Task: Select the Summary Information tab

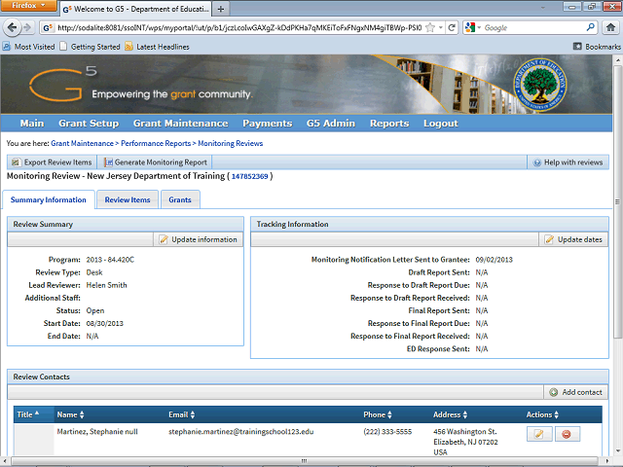Action: [49, 199]
